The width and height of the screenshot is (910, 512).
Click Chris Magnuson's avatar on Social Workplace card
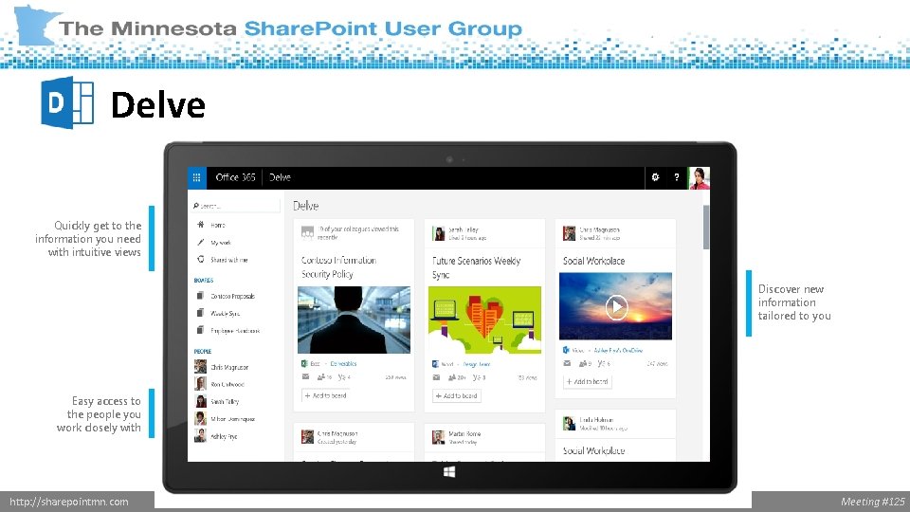(570, 233)
